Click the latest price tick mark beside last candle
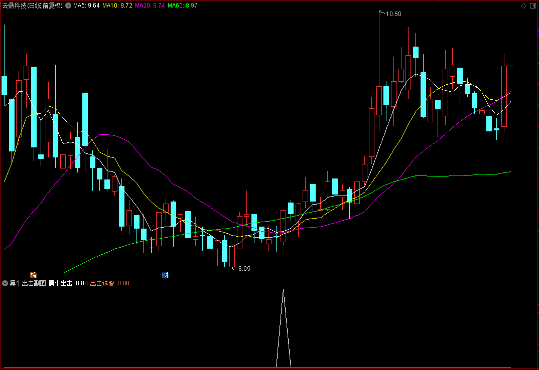This screenshot has width=539, height=370. tap(511, 66)
